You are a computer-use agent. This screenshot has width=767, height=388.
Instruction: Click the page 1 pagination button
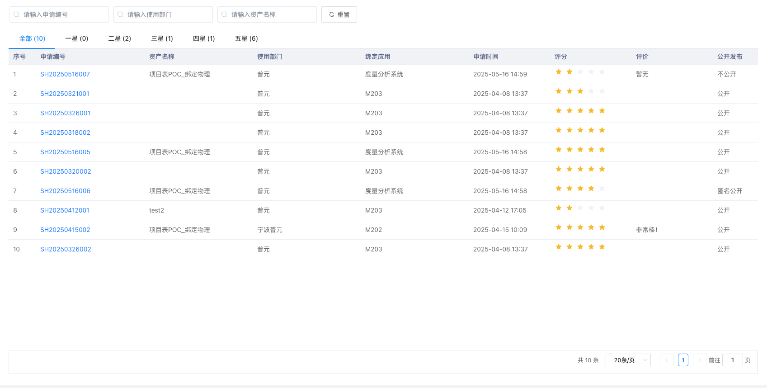coord(683,360)
